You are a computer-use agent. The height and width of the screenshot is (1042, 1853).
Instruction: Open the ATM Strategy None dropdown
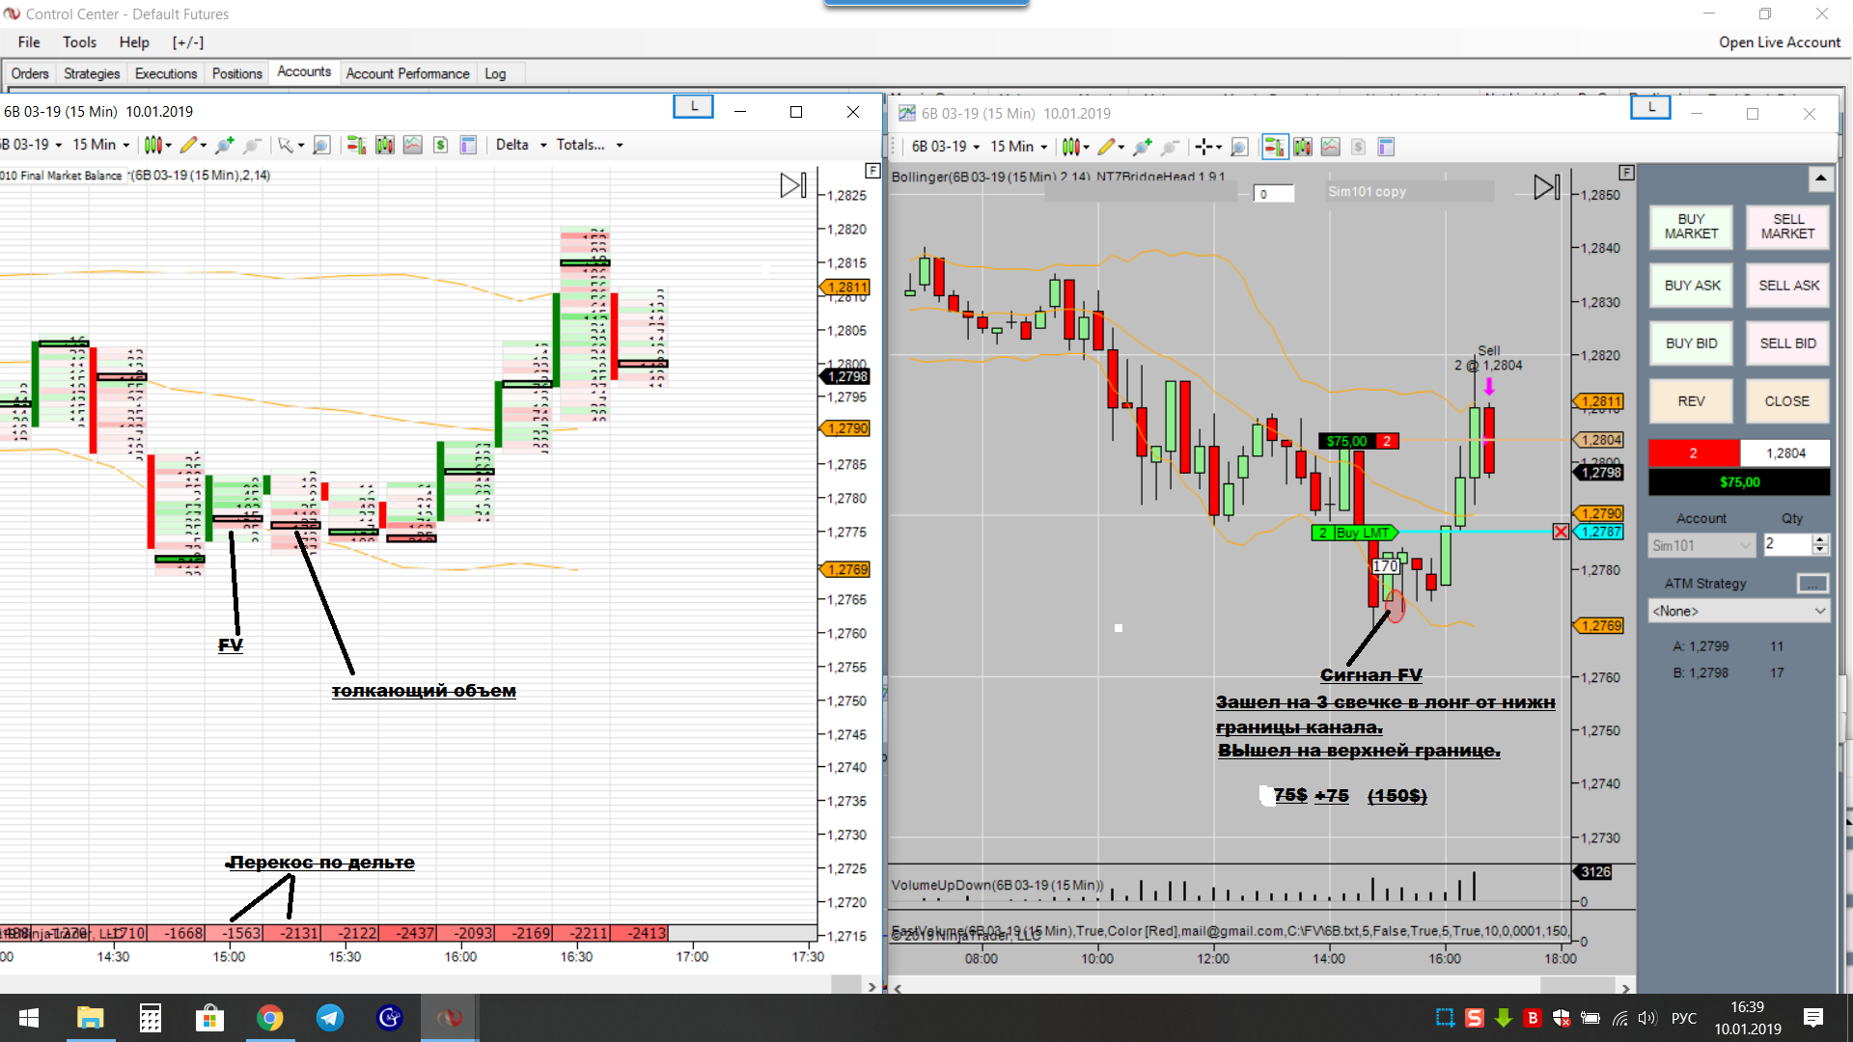coord(1738,611)
